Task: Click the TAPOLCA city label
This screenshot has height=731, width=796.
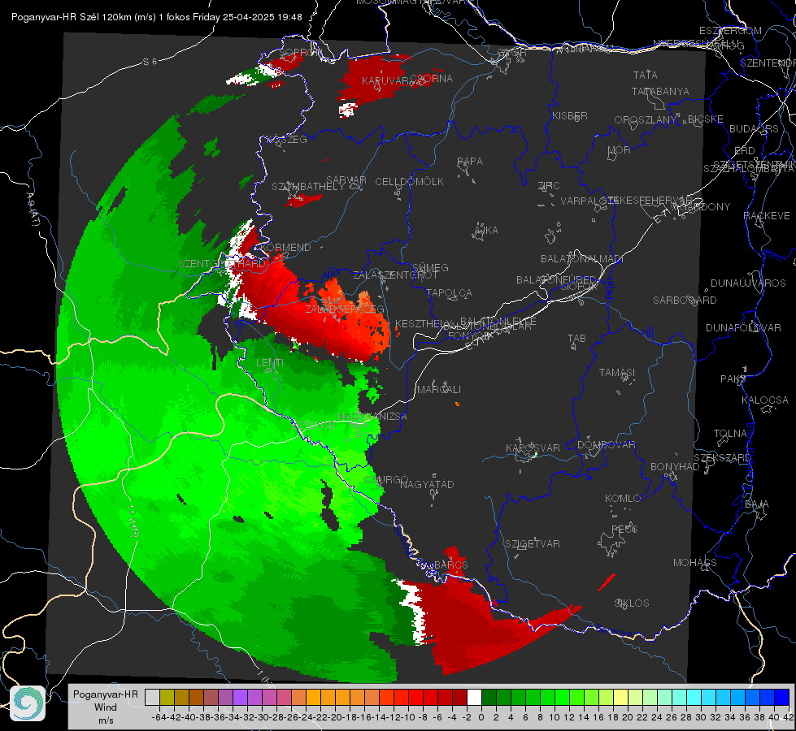Action: pos(449,292)
